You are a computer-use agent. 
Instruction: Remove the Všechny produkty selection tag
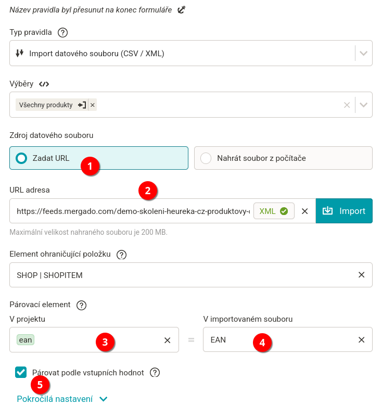pos(93,105)
